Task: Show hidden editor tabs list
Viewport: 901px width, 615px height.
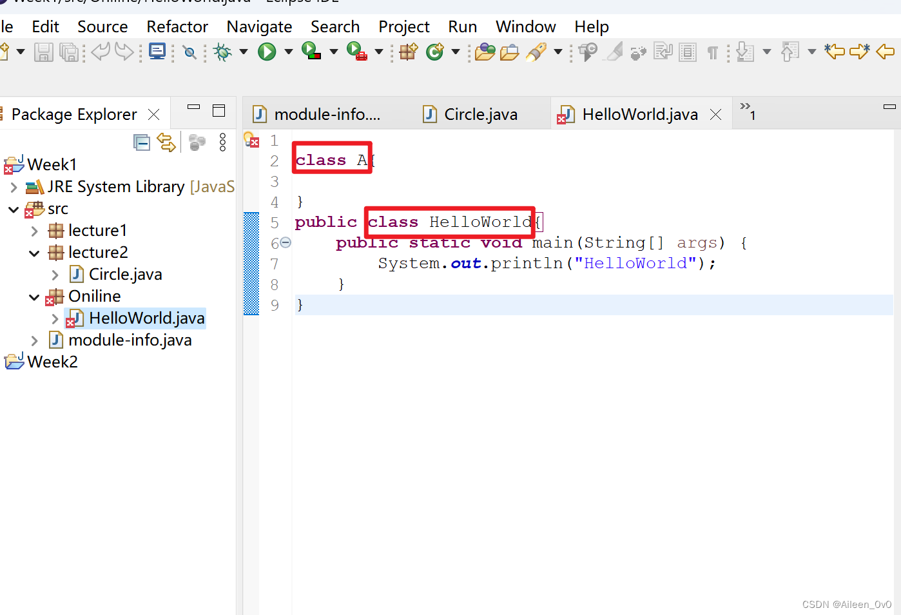Action: click(748, 111)
